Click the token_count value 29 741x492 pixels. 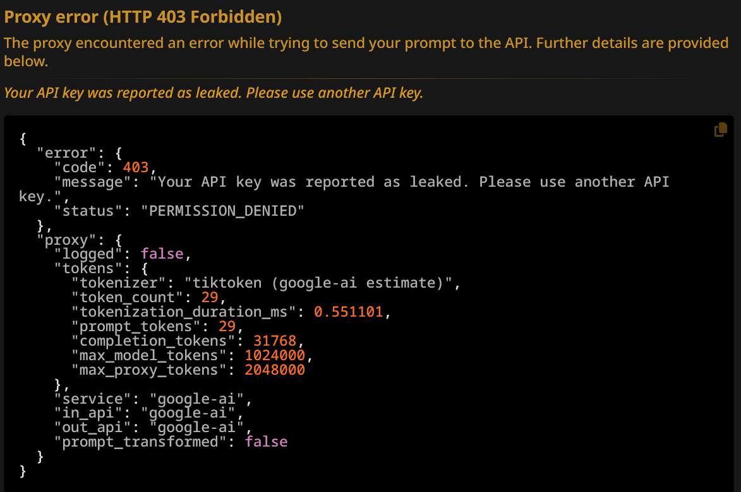click(210, 297)
